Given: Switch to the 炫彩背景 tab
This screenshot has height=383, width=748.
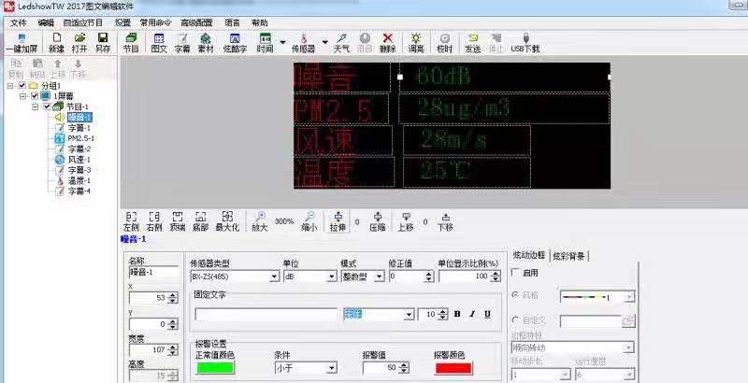Looking at the screenshot, I should click(569, 256).
